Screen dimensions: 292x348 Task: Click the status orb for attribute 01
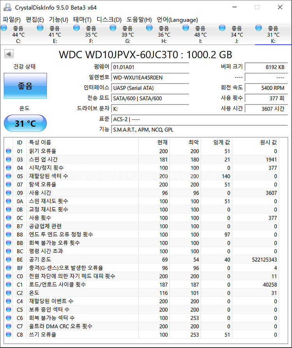tap(9, 151)
